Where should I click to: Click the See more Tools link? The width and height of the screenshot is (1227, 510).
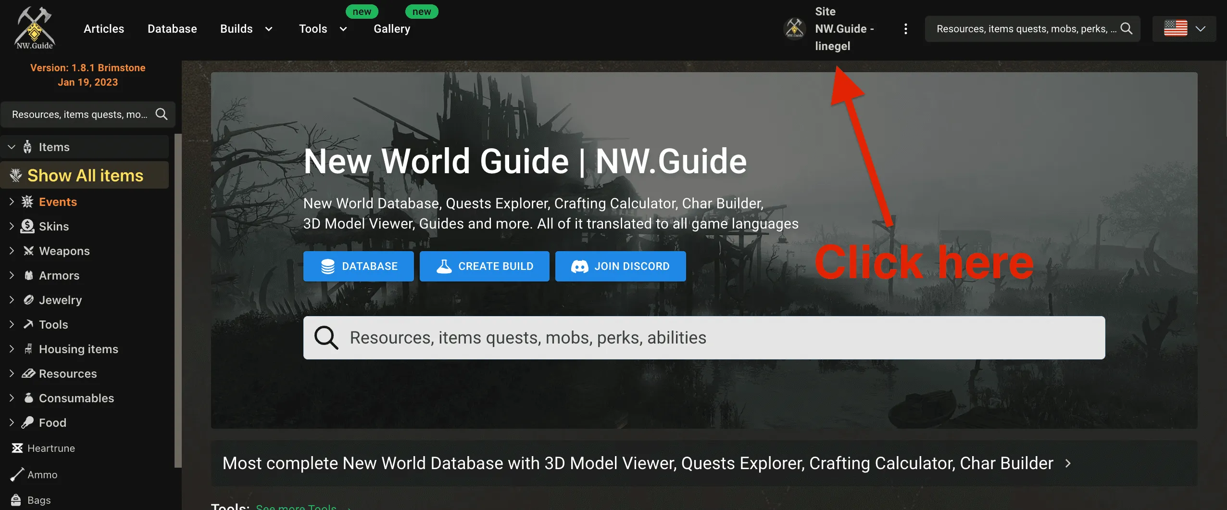pos(296,507)
